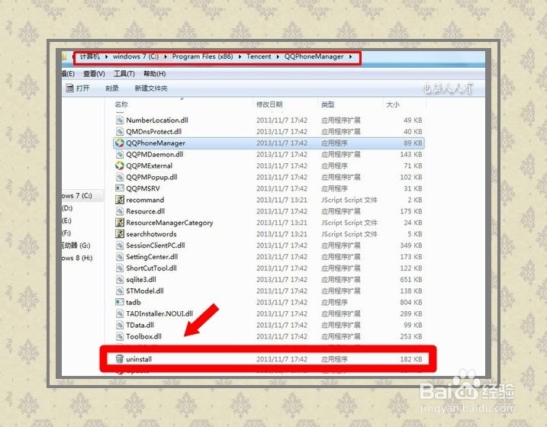Click the sqlite3.dll file icon
547x427 pixels.
[120, 280]
